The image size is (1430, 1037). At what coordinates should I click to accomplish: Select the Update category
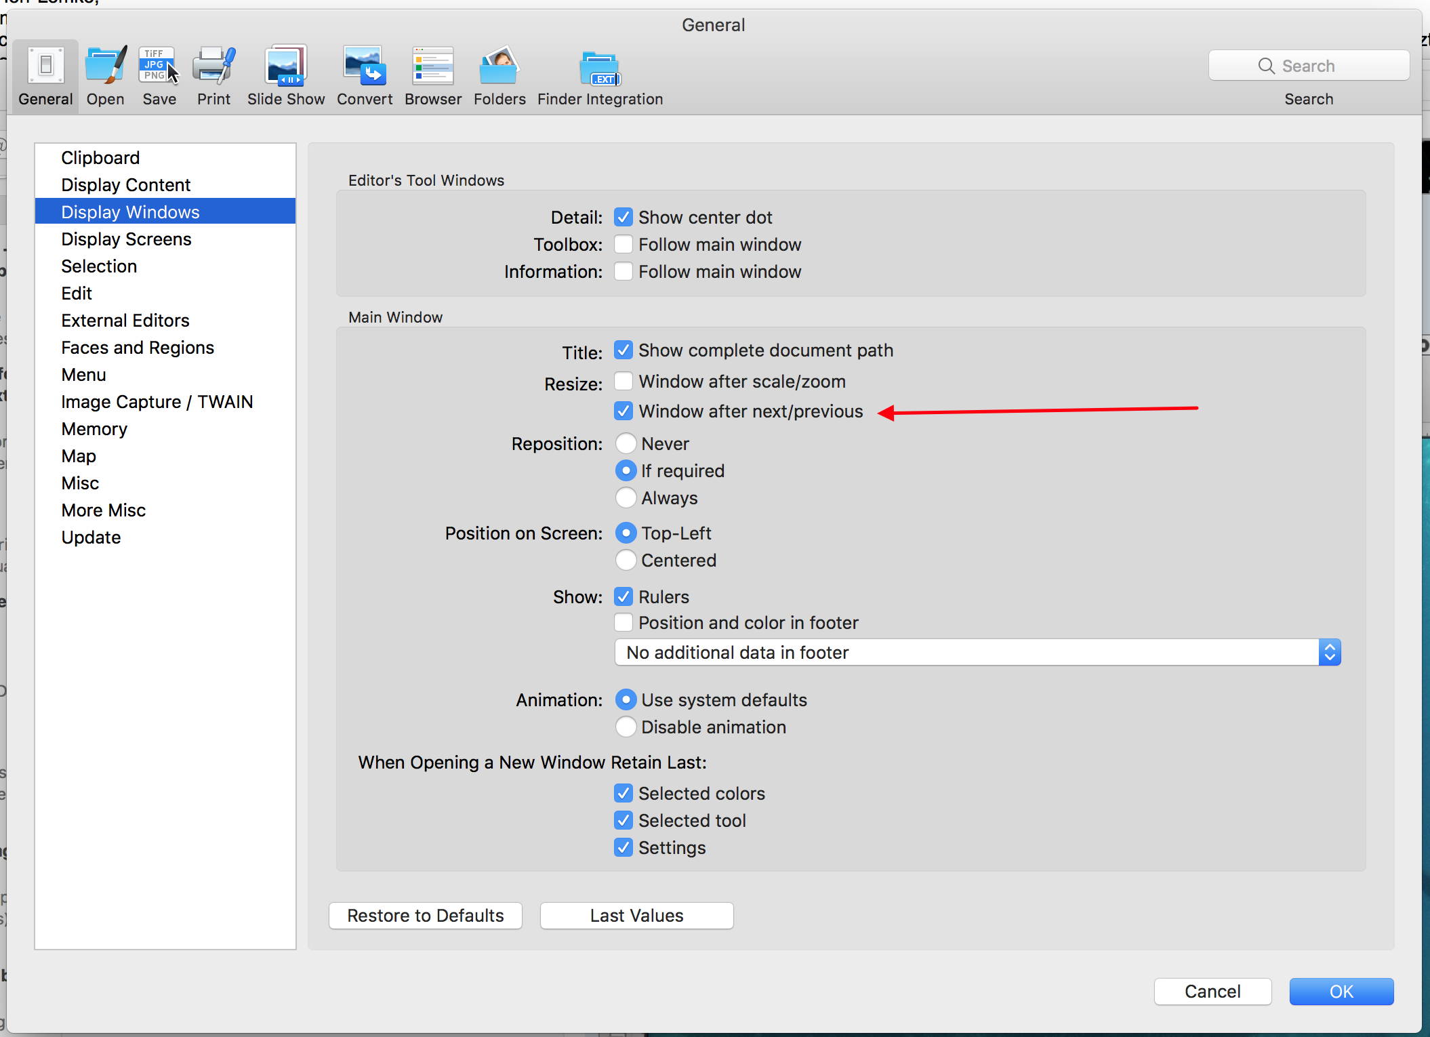165,537
